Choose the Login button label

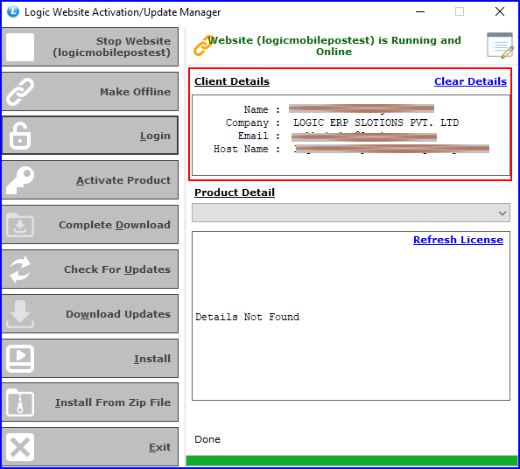pyautogui.click(x=155, y=136)
